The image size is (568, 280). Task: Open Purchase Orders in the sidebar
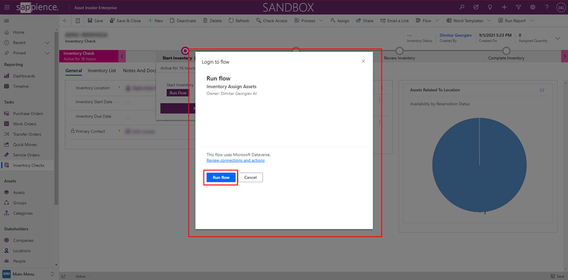(28, 113)
